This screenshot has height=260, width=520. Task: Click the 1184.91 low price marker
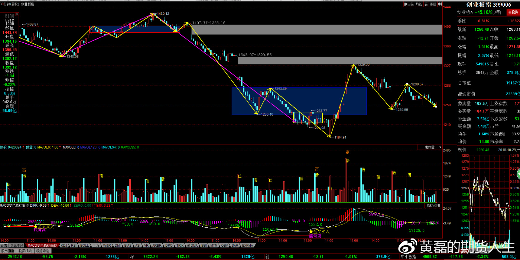tap(340, 137)
